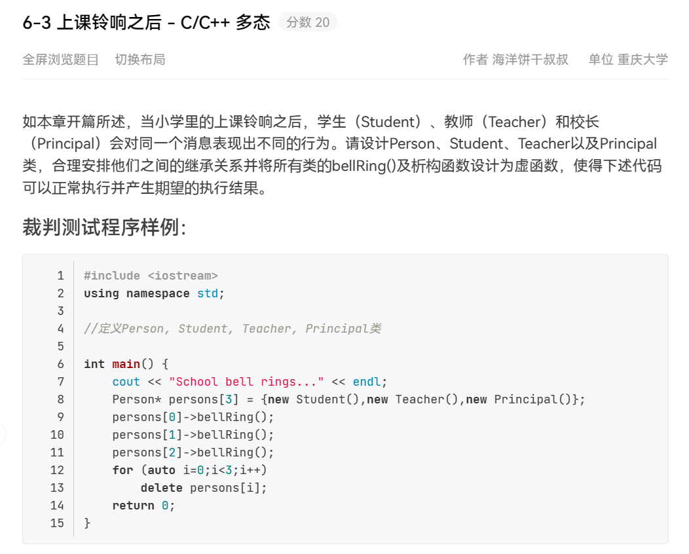This screenshot has height=554, width=689.
Task: Switch layout with 切换布局
Action: tap(140, 60)
